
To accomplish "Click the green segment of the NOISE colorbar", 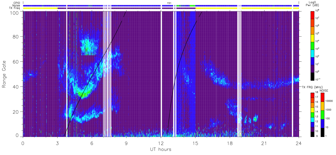I will 322,115.
